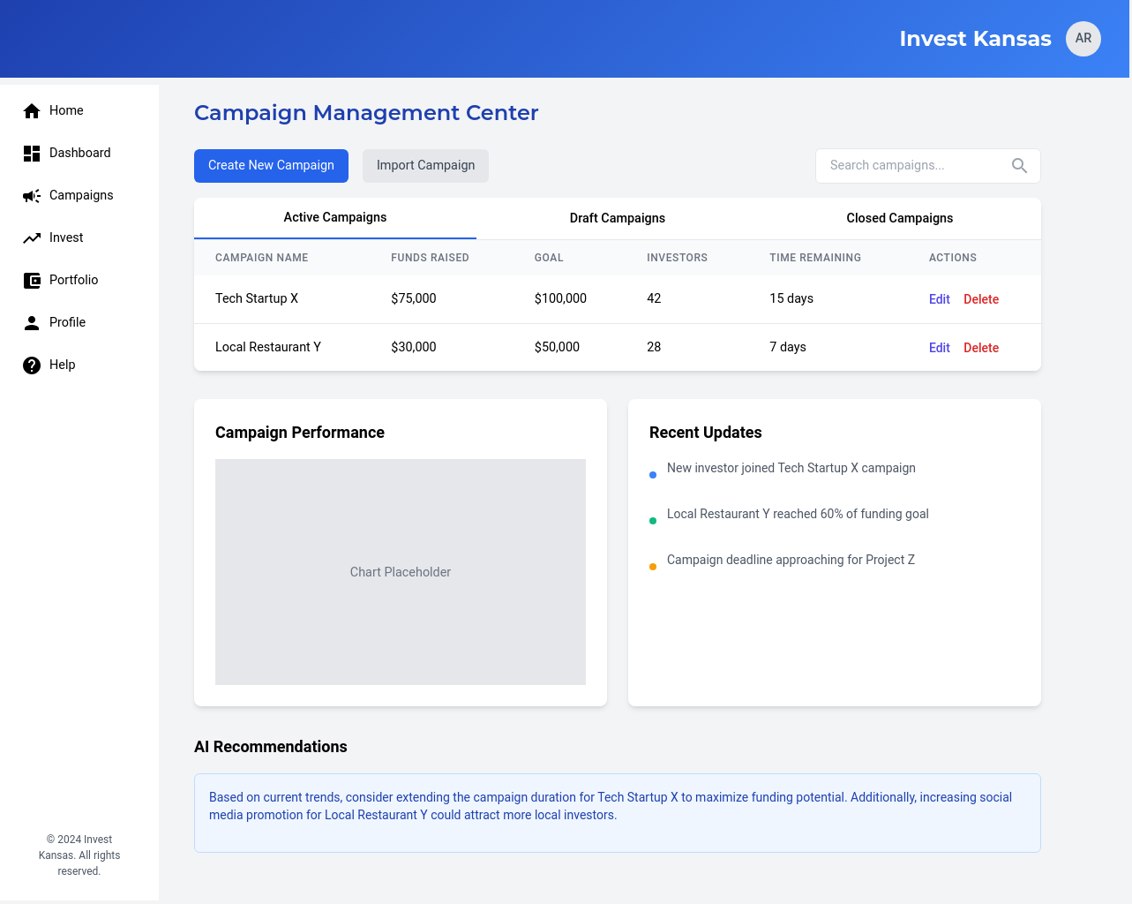Click the Profile person icon
Image resolution: width=1132 pixels, height=904 pixels.
(32, 323)
